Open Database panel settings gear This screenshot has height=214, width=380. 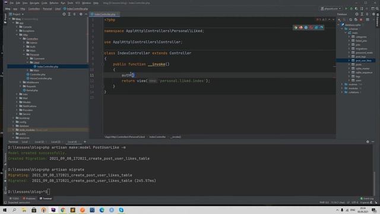(x=373, y=14)
